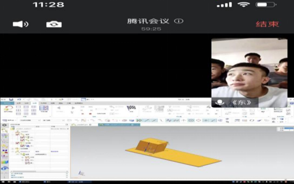This screenshot has width=294, height=184.
Task: Toggle the speaker audio icon in Tencent Meeting
Action: point(21,24)
